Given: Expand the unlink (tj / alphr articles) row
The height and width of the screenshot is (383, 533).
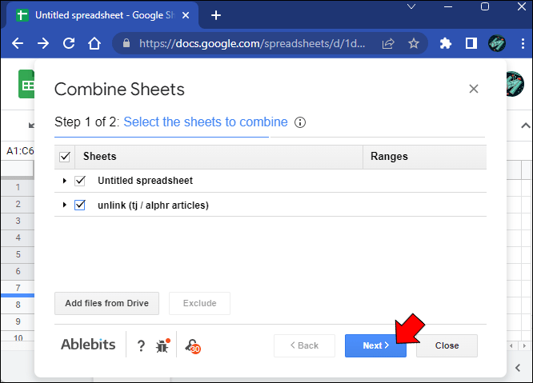Looking at the screenshot, I should click(65, 205).
